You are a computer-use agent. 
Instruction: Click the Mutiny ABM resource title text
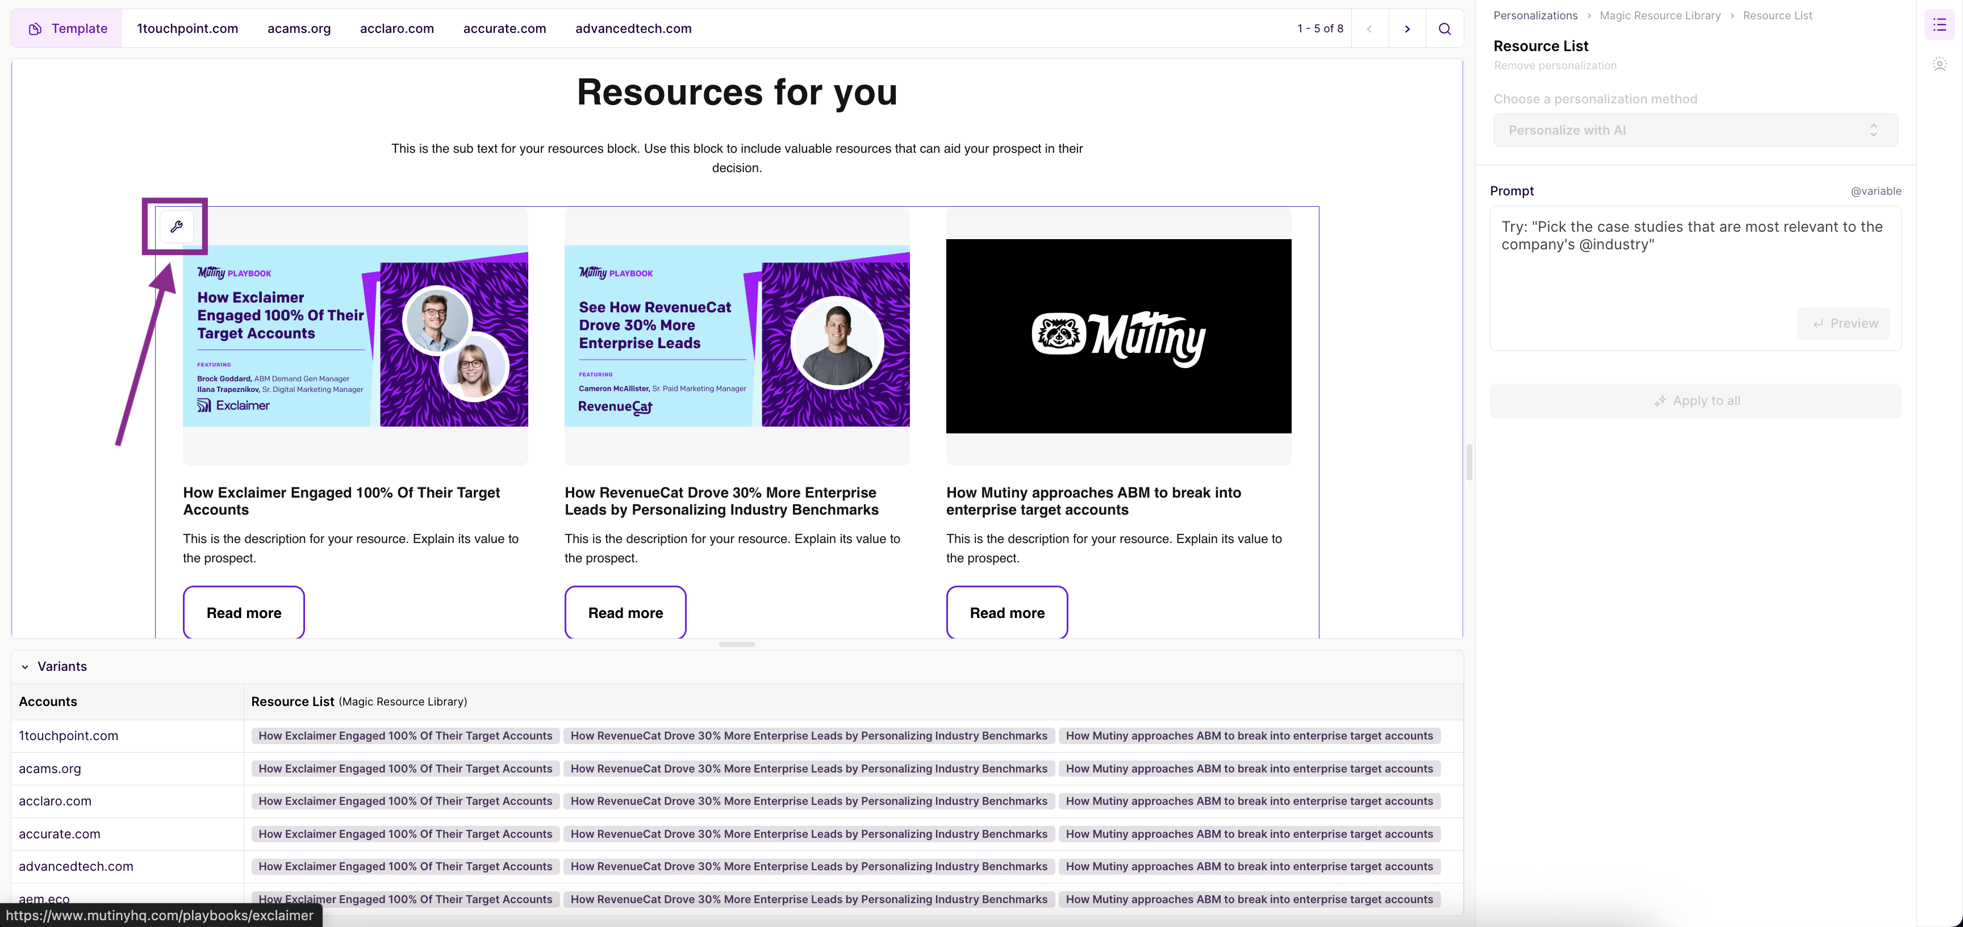[x=1093, y=501]
